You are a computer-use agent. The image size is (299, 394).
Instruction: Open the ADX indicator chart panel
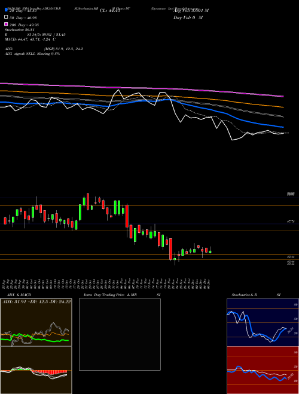coord(36,322)
